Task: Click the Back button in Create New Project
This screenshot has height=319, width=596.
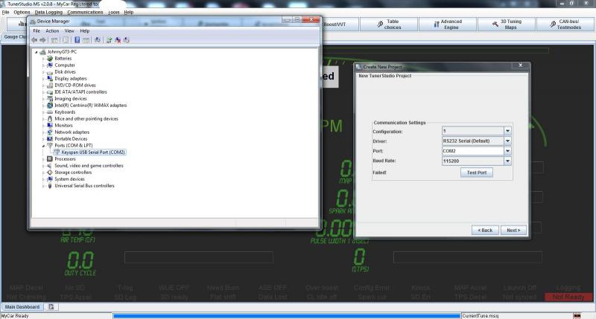Action: pyautogui.click(x=485, y=231)
